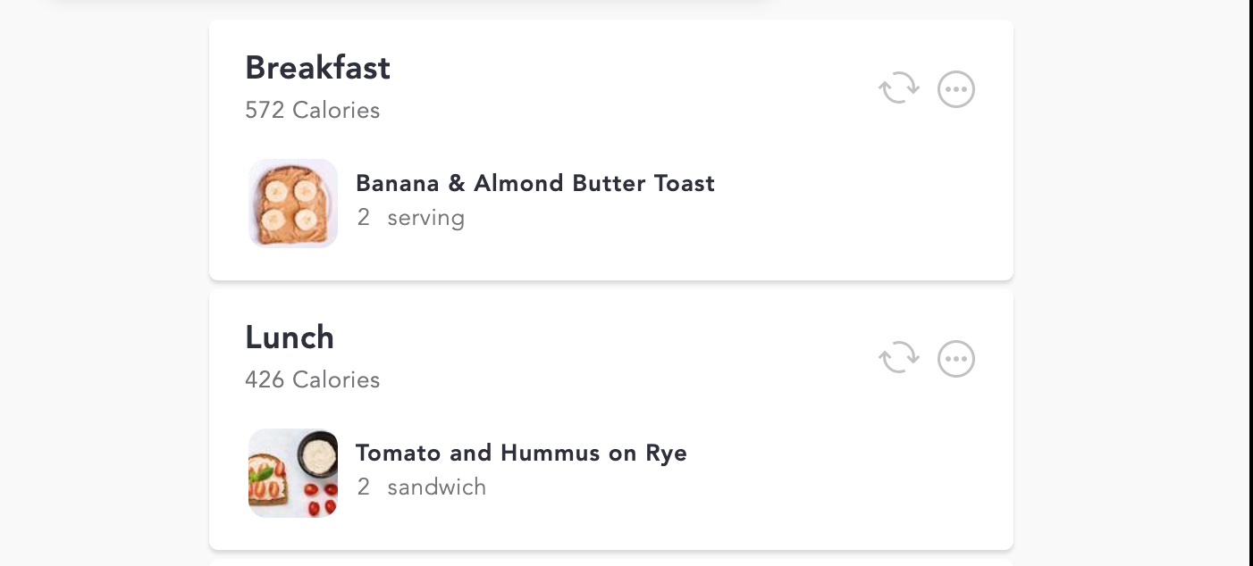The image size is (1253, 566).
Task: Click the banana toast food thumbnail
Action: (293, 204)
